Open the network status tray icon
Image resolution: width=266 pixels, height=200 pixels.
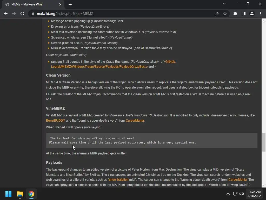(x=235, y=194)
